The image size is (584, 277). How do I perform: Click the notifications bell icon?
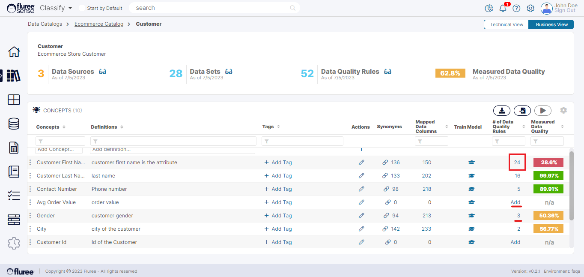point(503,8)
